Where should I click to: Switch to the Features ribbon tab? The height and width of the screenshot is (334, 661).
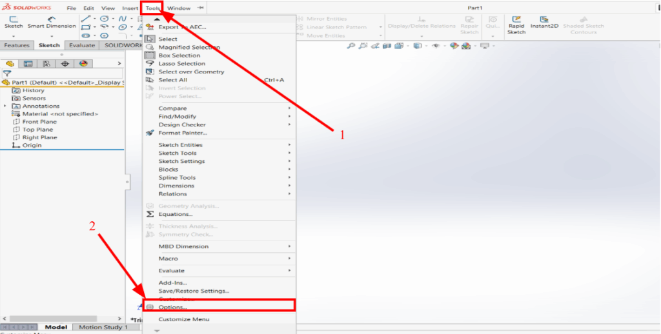17,46
